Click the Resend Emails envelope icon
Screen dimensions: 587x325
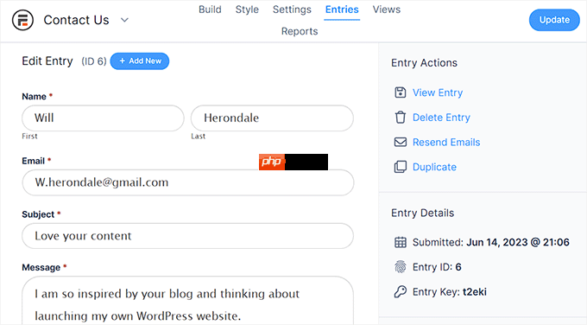coord(401,142)
